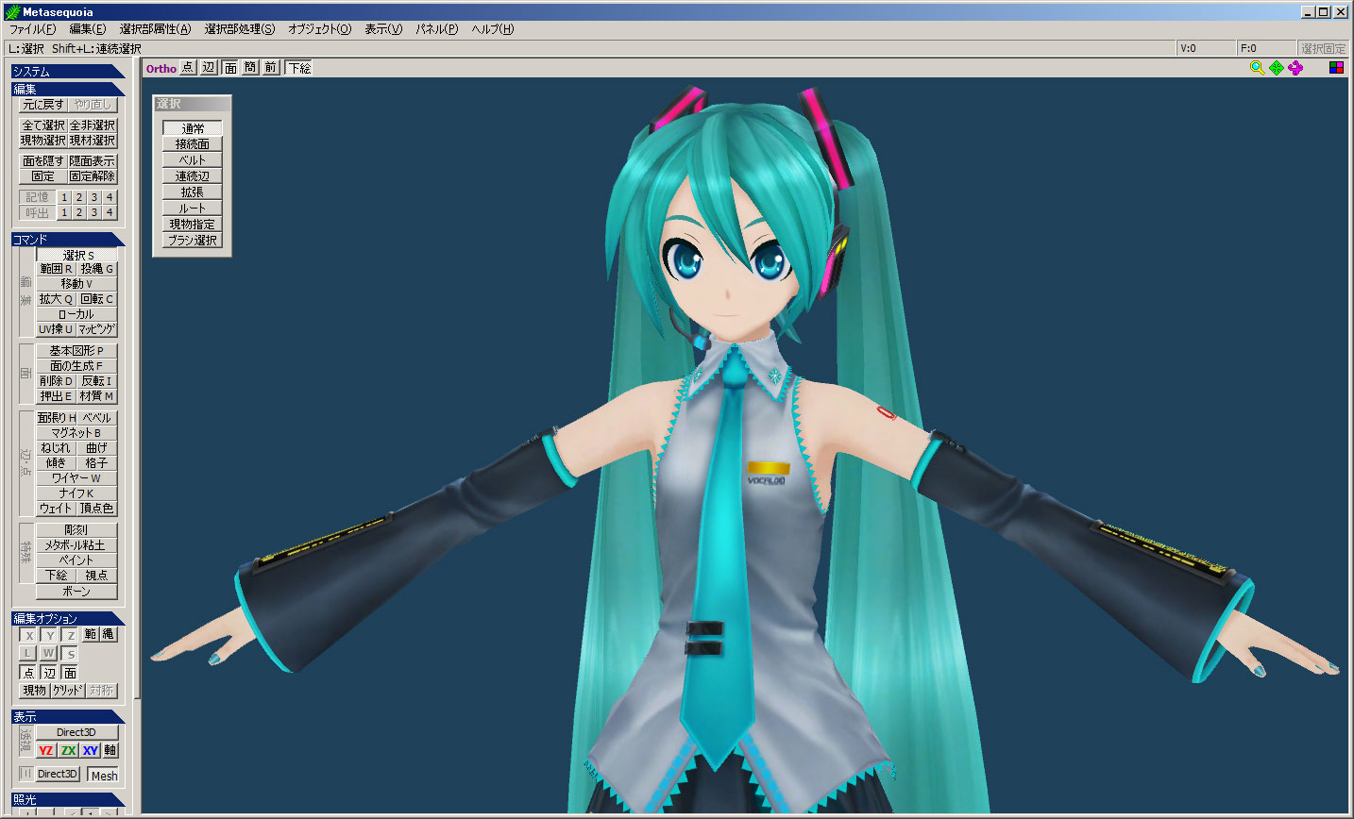1354x819 pixels.
Task: Open the 選択部処理(S) menu
Action: [240, 29]
